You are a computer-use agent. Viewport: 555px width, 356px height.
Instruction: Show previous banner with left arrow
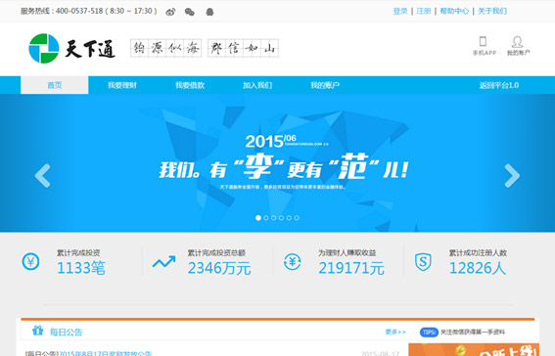[42, 176]
